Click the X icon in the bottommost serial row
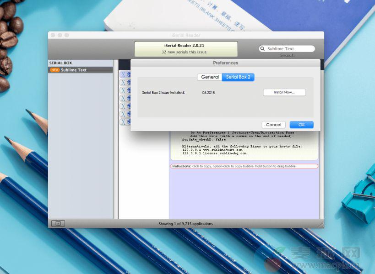This screenshot has width=375, height=274. coord(122,122)
